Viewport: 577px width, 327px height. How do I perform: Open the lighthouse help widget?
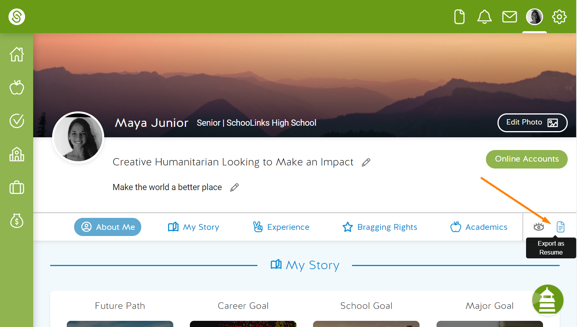pos(548,300)
